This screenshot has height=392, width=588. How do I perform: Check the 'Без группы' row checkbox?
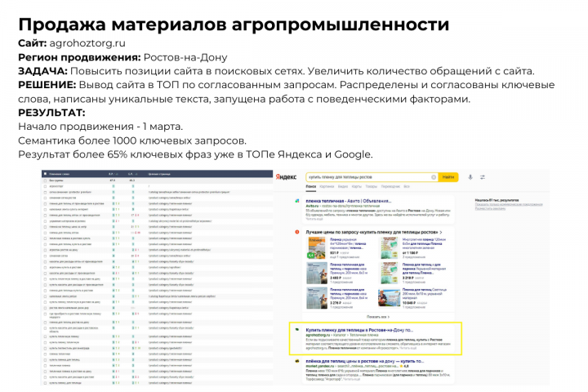point(46,180)
